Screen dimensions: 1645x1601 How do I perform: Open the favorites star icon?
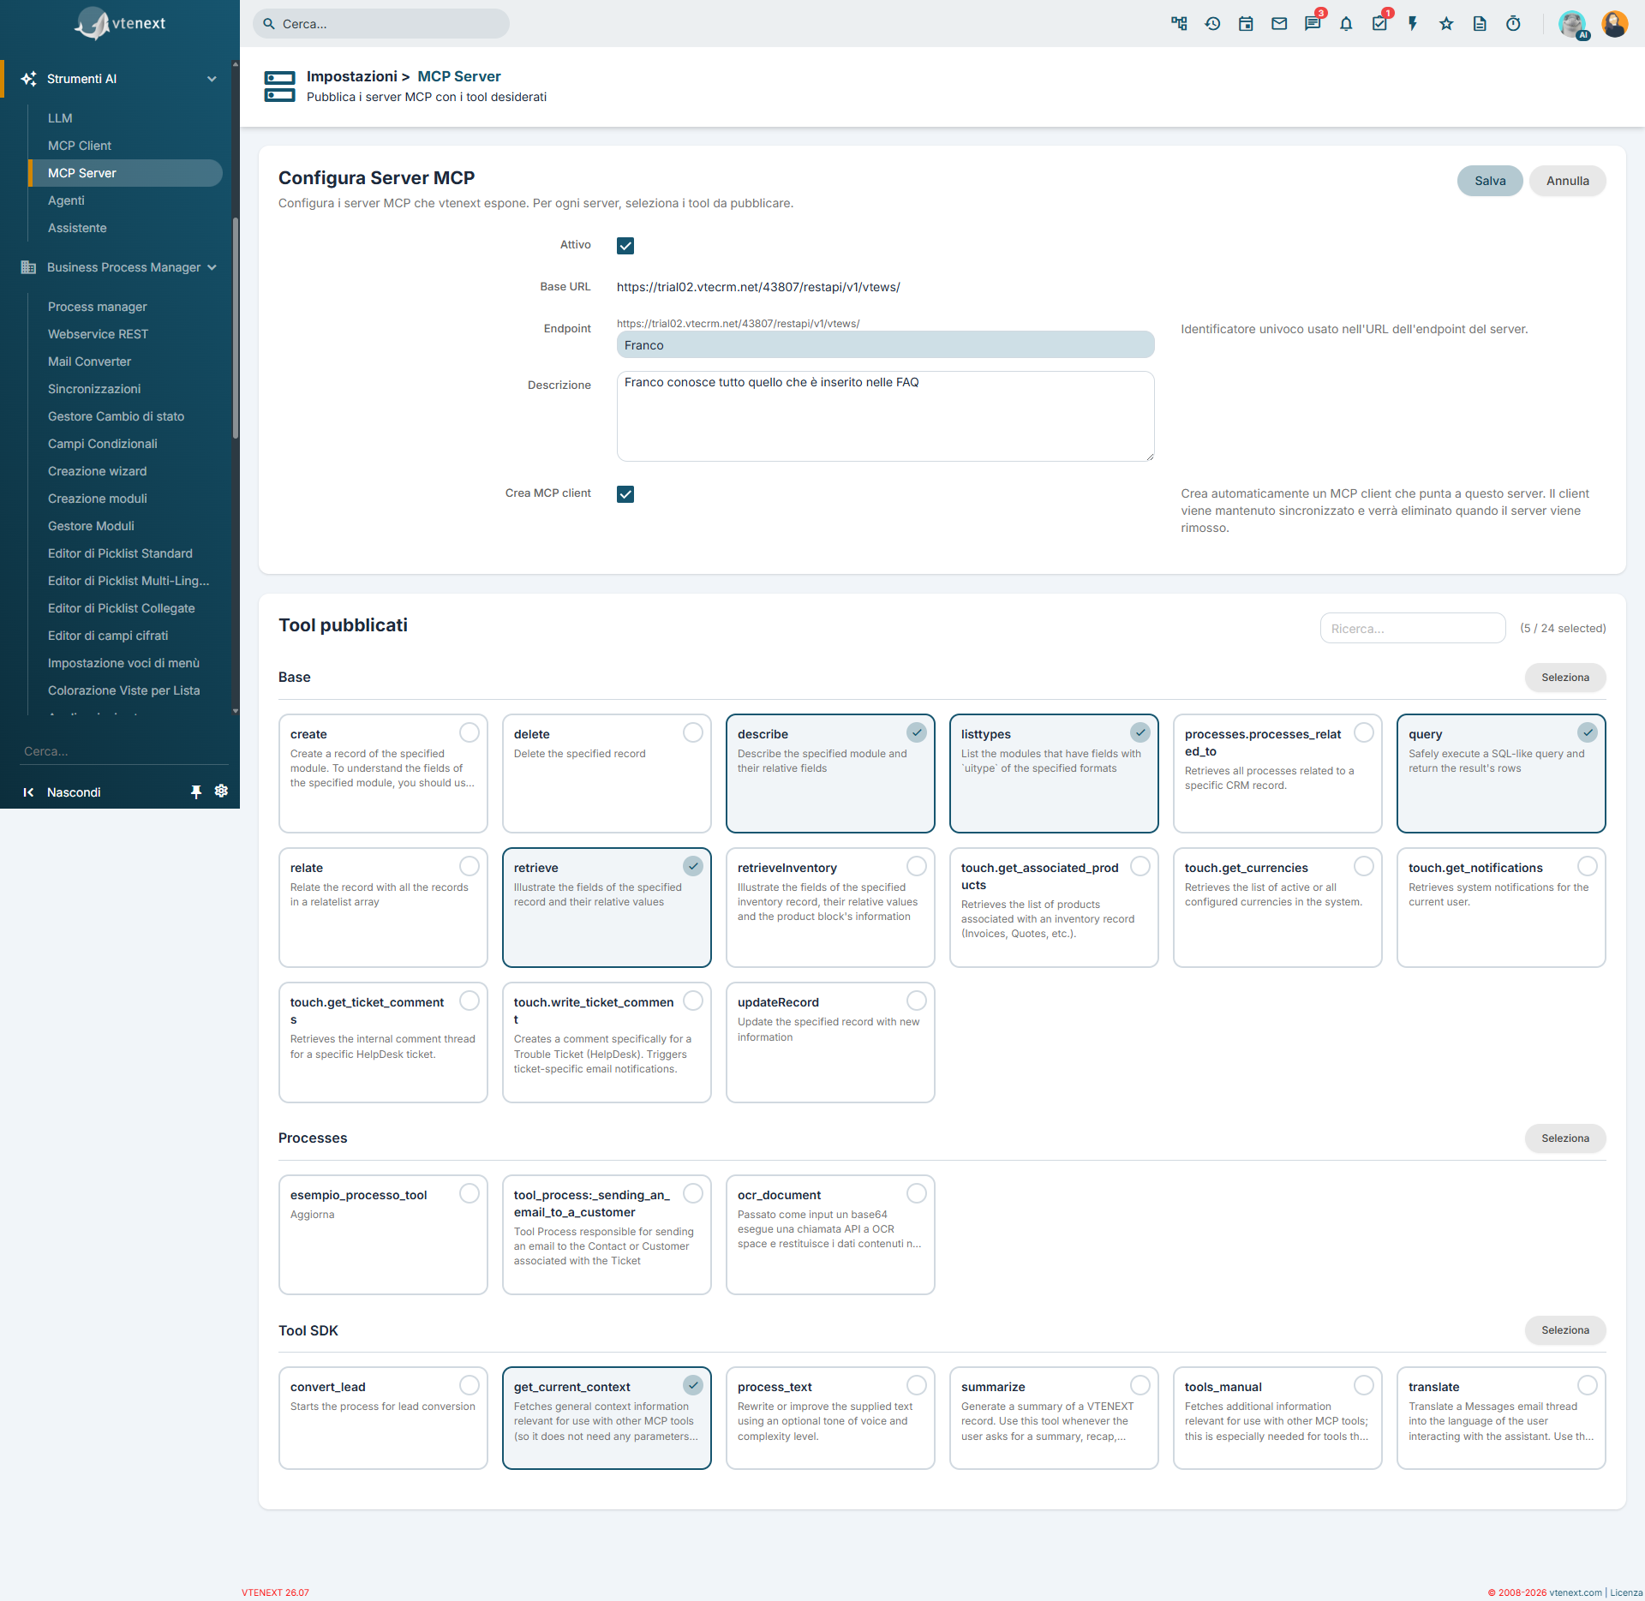[1446, 24]
